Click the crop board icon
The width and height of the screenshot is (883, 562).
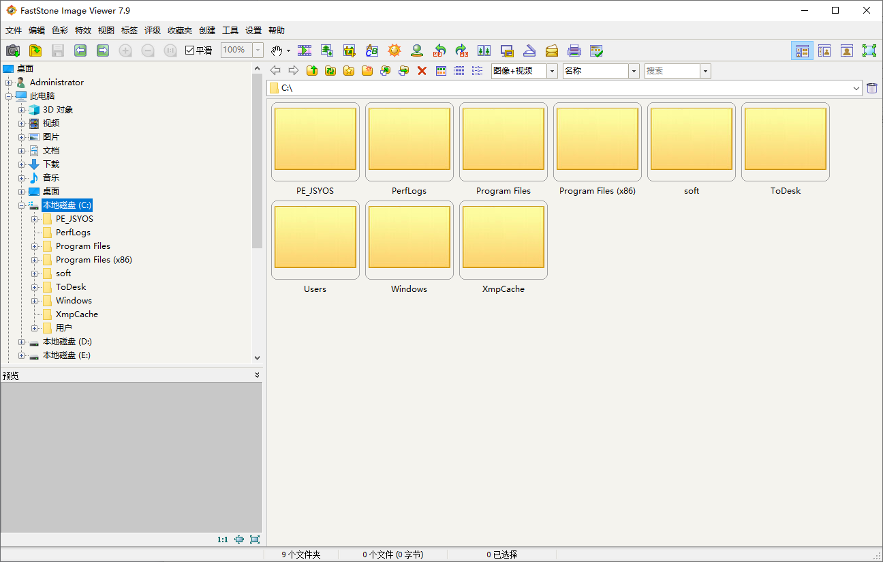350,50
